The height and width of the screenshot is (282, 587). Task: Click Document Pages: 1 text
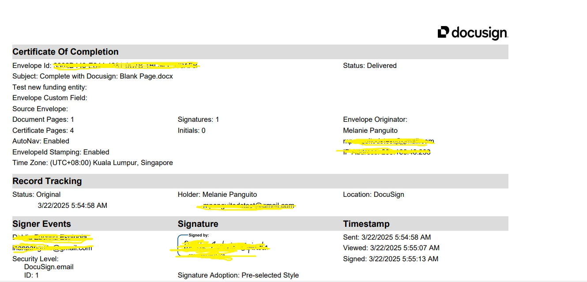43,119
